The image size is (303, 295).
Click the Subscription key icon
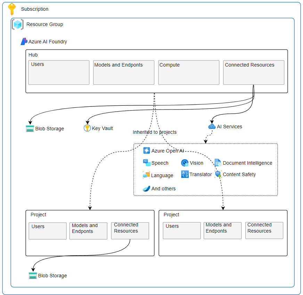(12, 9)
